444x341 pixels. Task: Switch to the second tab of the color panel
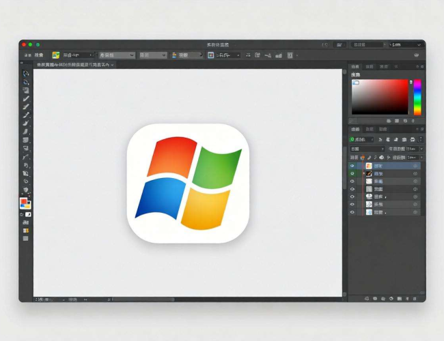tap(370, 67)
